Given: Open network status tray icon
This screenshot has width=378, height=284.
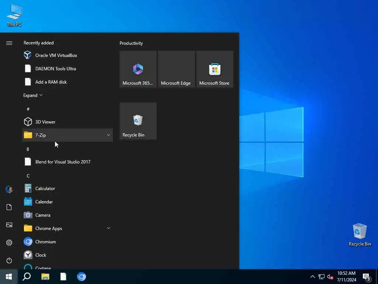Looking at the screenshot, I should tap(322, 277).
